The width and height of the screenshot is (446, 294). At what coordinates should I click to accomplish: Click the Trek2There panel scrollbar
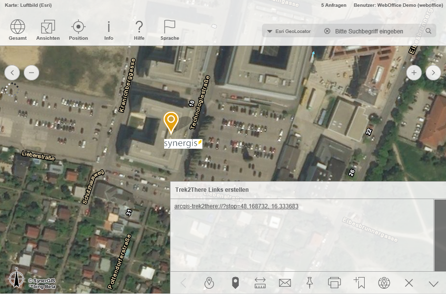click(440, 232)
